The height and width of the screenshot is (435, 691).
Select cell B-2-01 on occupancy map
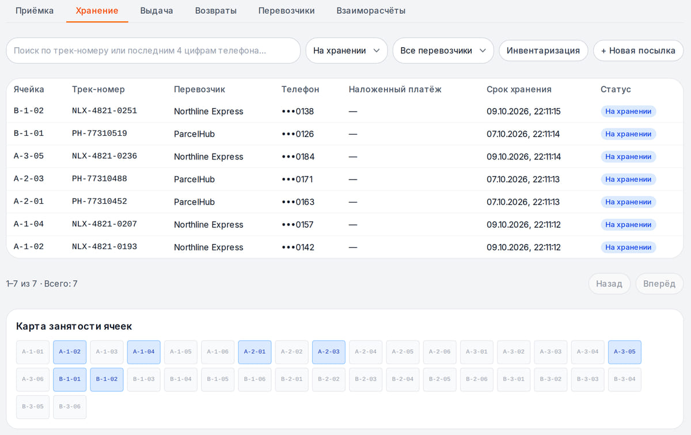coord(292,380)
